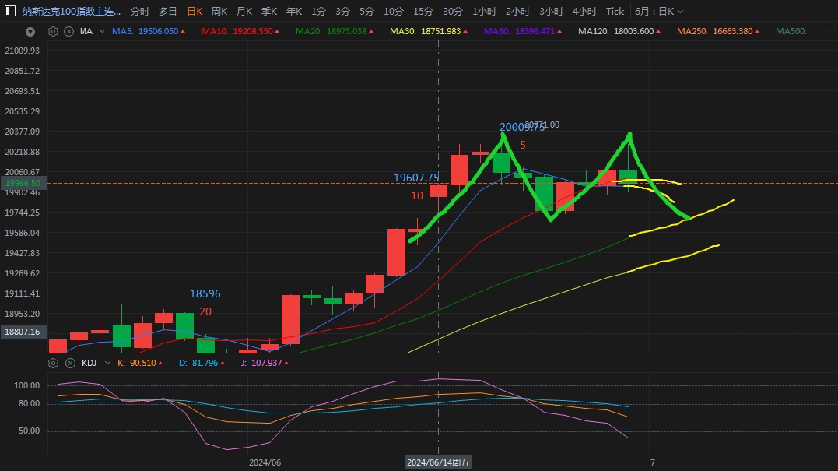Click the MA5 value label
This screenshot has height=471, width=838.
pos(146,32)
